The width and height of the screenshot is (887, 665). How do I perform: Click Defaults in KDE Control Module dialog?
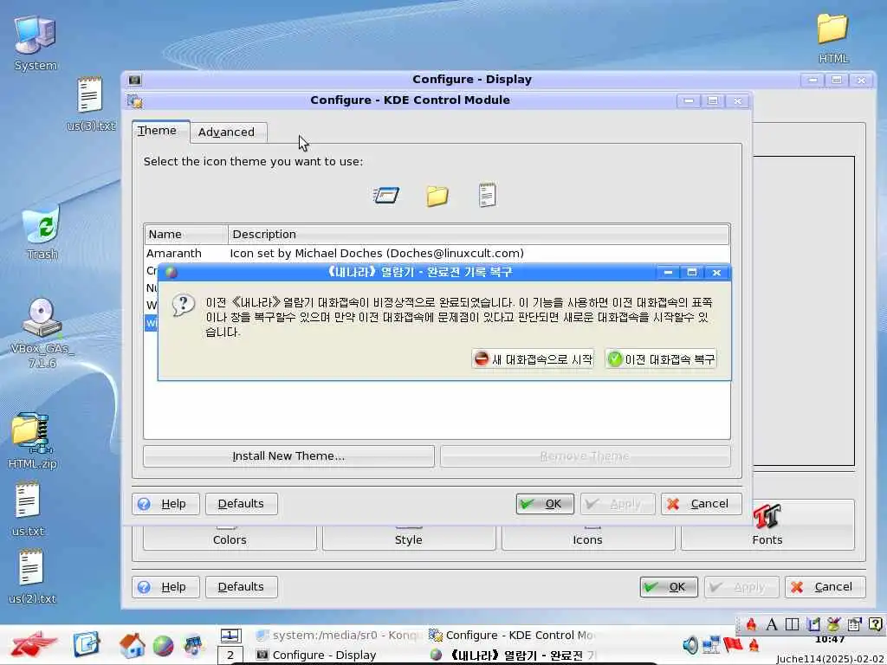click(242, 503)
